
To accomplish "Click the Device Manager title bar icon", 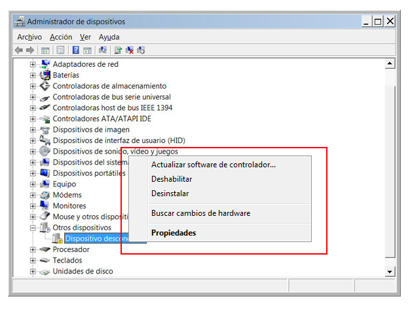I will pyautogui.click(x=20, y=22).
